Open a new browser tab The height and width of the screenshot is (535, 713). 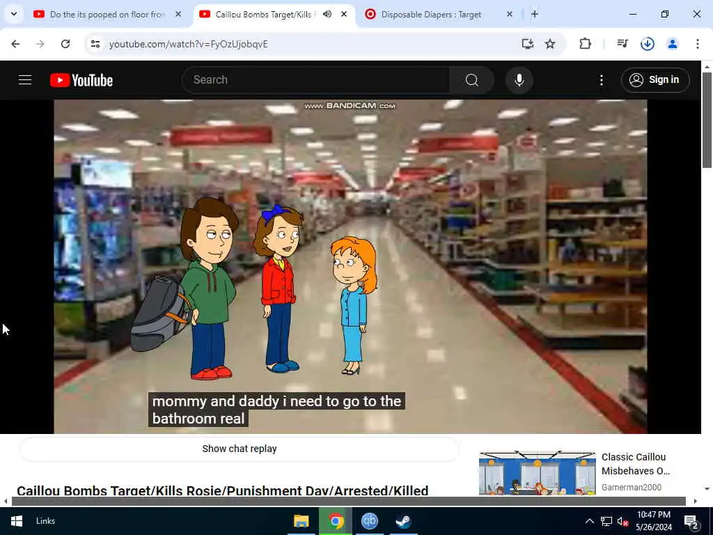point(535,14)
